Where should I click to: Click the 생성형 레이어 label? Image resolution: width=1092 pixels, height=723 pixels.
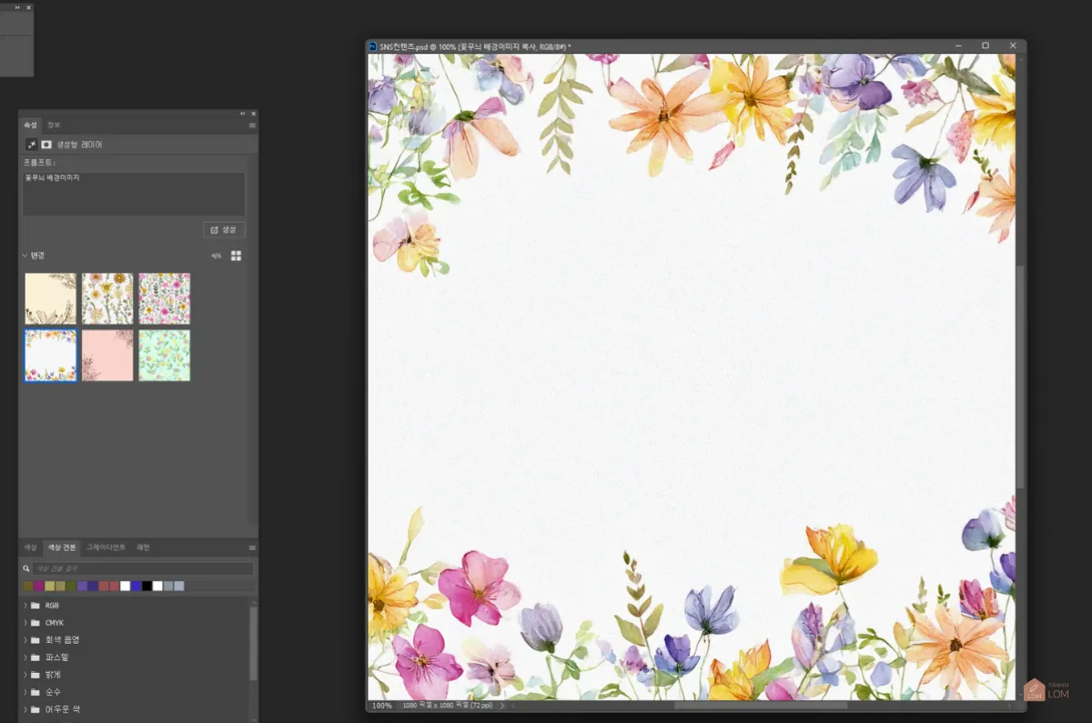click(79, 145)
